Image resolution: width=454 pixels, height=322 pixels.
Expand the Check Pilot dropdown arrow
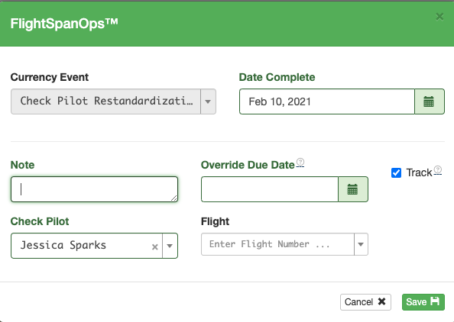[170, 246]
